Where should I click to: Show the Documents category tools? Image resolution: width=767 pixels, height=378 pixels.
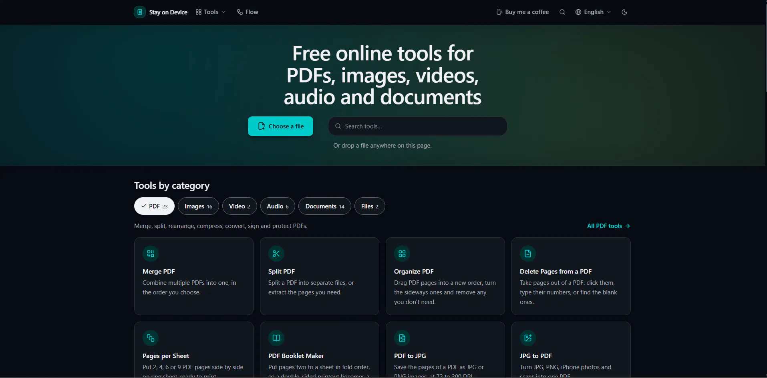pos(325,206)
